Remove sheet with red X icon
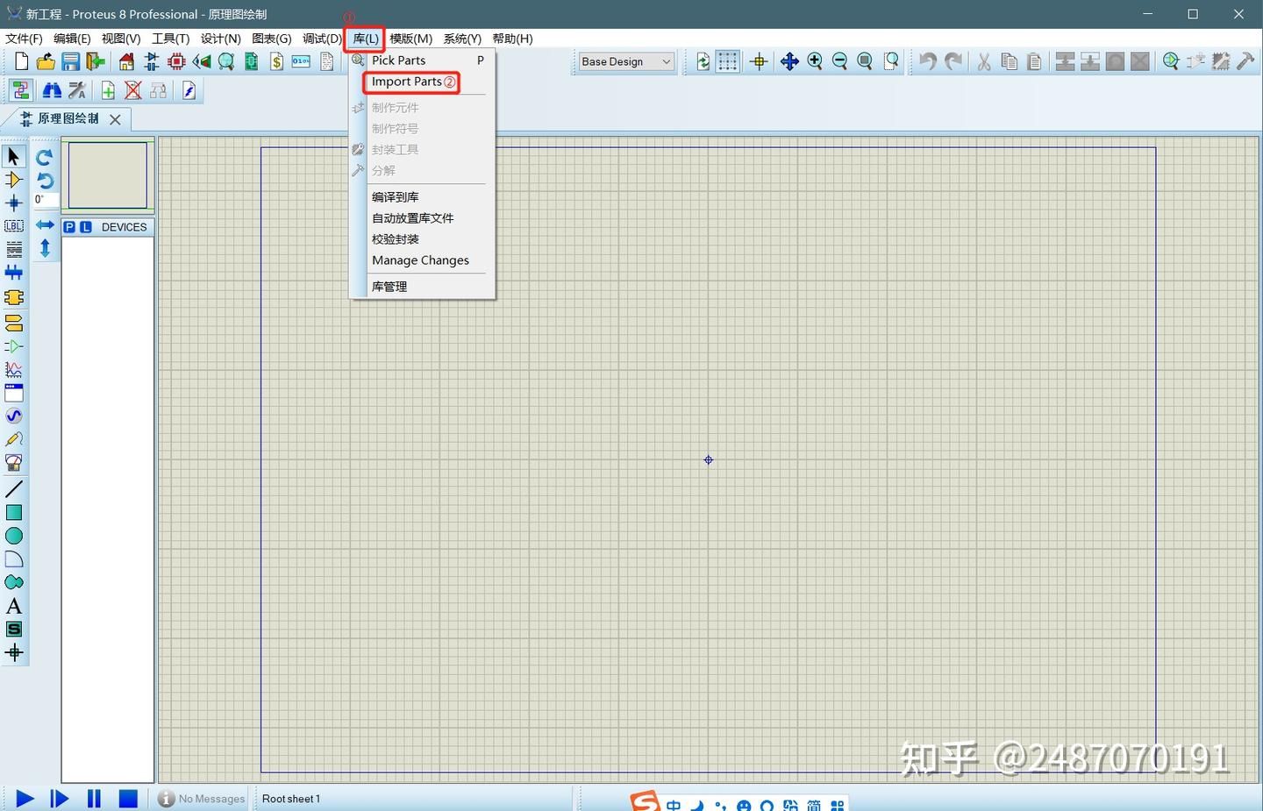This screenshot has width=1263, height=811. [x=133, y=90]
